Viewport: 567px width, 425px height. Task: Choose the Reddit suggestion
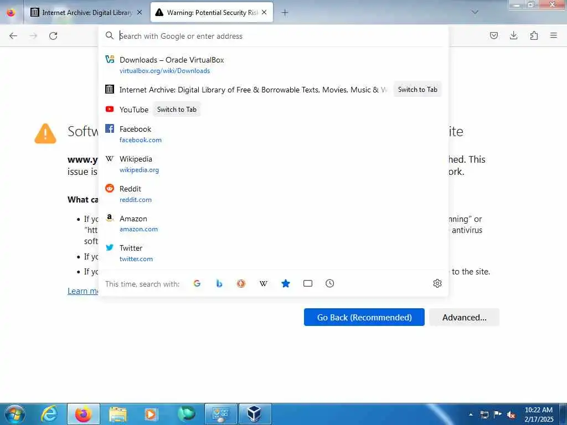tap(274, 194)
